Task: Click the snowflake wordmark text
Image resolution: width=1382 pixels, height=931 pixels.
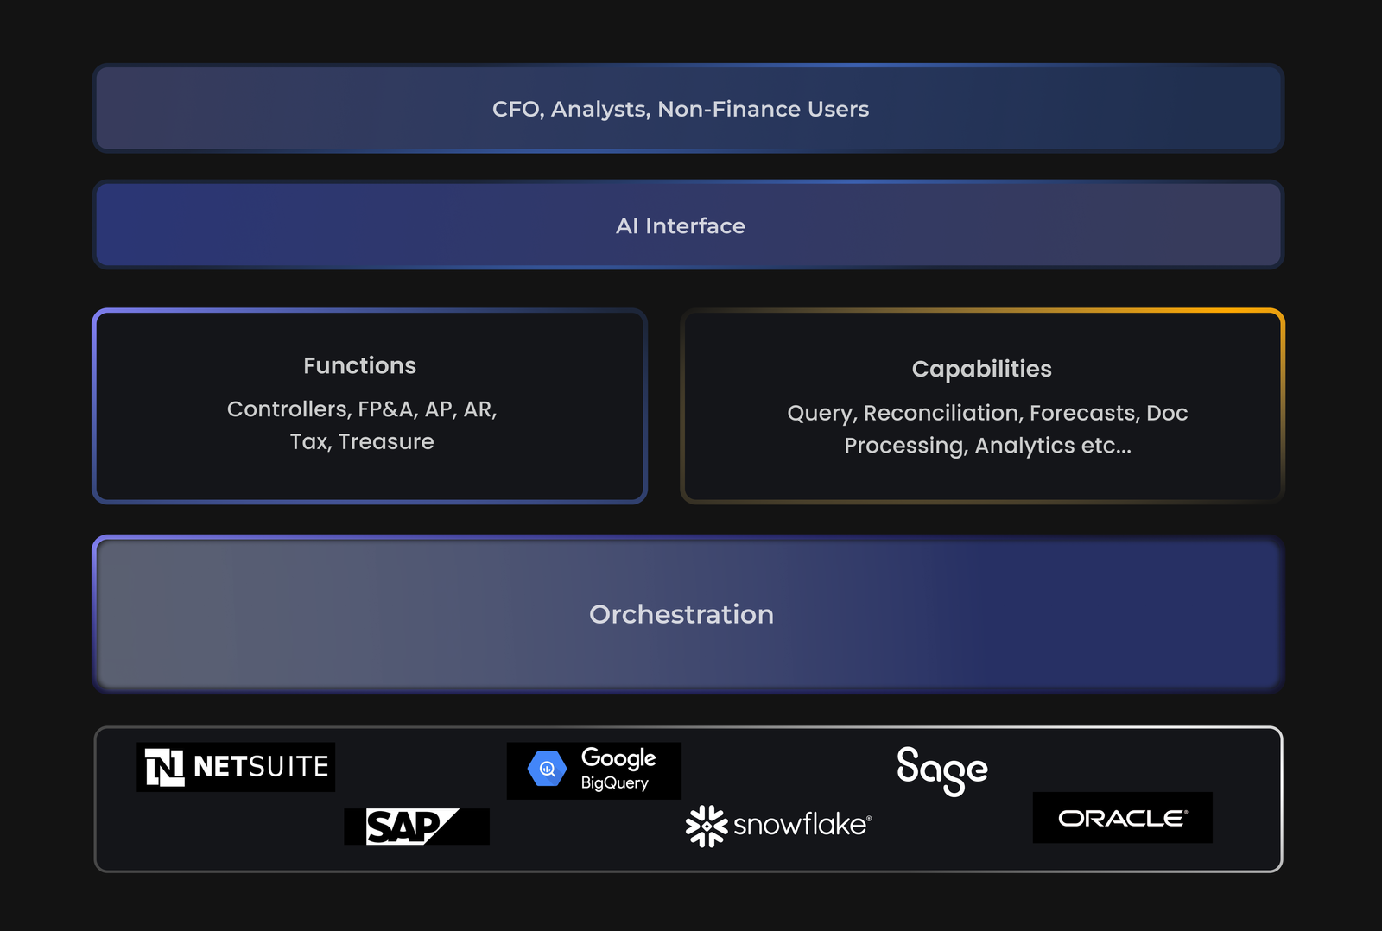Action: click(x=802, y=825)
